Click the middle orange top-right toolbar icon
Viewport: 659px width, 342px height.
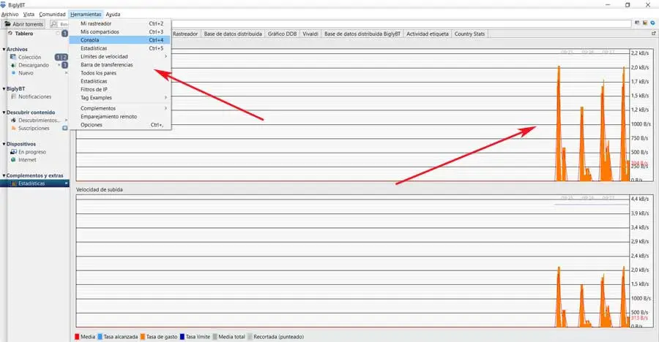tap(645, 23)
